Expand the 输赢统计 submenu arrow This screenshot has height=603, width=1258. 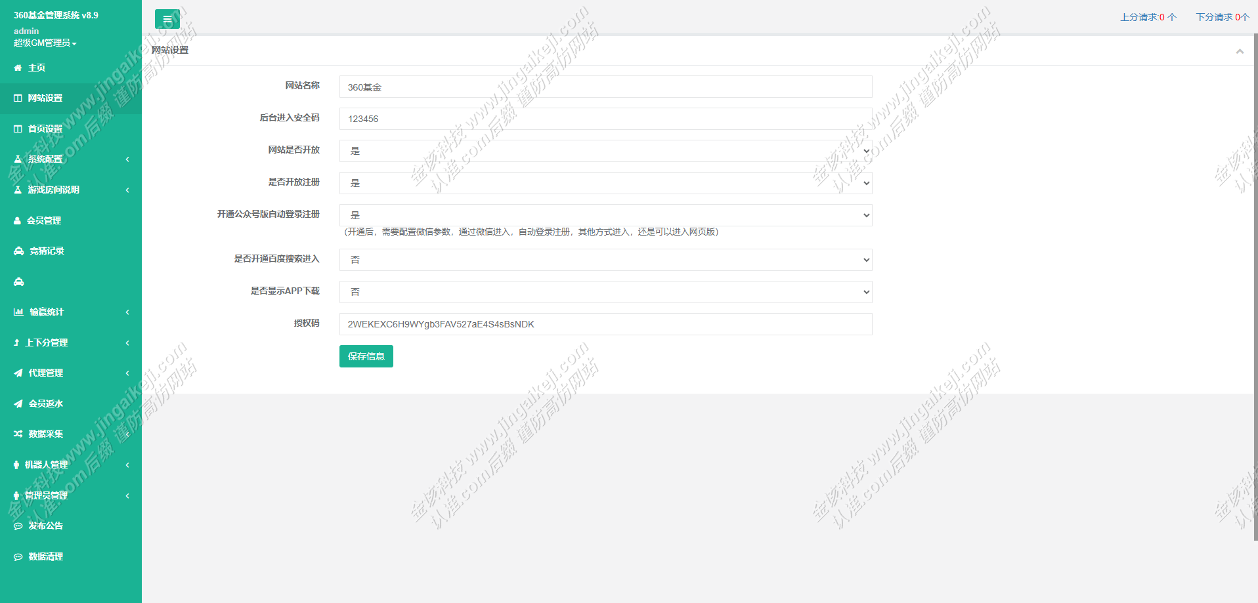pos(127,312)
